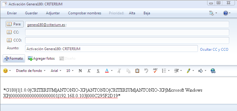Open address book via the Para button
Viewport: 237px width, 111px height.
coord(15,24)
